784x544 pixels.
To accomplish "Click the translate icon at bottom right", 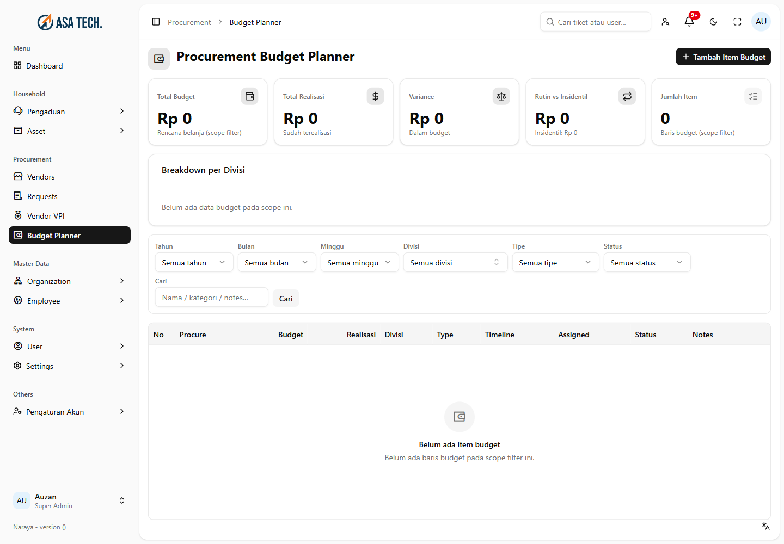I will [765, 526].
